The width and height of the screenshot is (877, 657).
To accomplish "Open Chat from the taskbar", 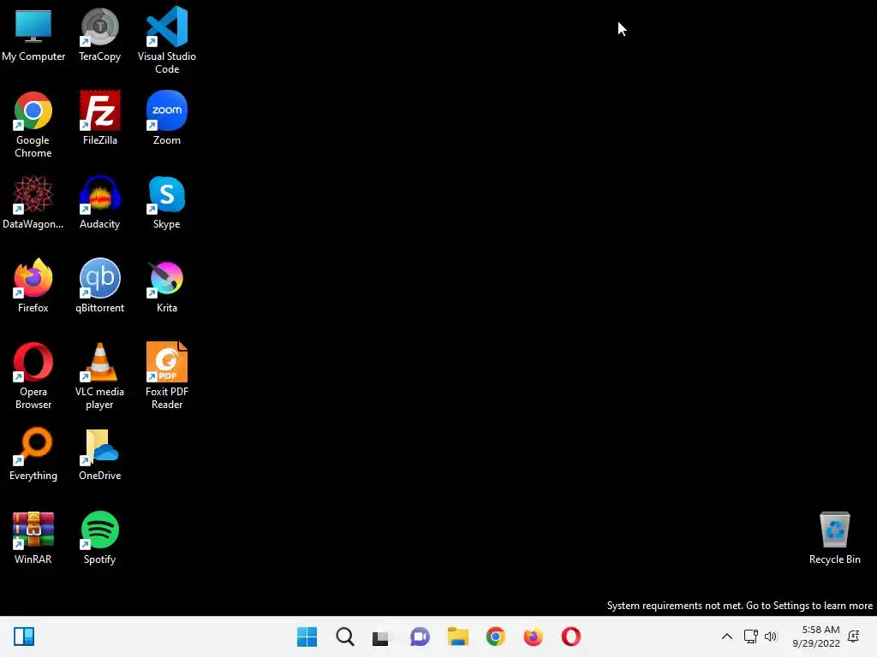I will (420, 636).
